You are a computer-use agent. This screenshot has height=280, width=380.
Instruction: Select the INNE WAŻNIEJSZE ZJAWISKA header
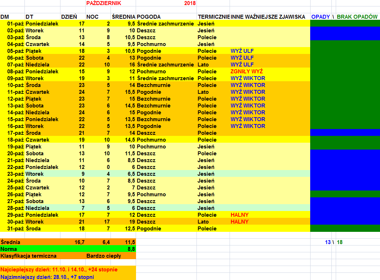click(268, 17)
